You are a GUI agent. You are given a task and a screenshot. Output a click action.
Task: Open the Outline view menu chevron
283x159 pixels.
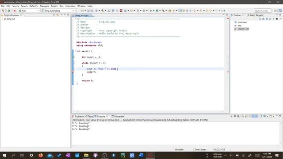pos(280,19)
